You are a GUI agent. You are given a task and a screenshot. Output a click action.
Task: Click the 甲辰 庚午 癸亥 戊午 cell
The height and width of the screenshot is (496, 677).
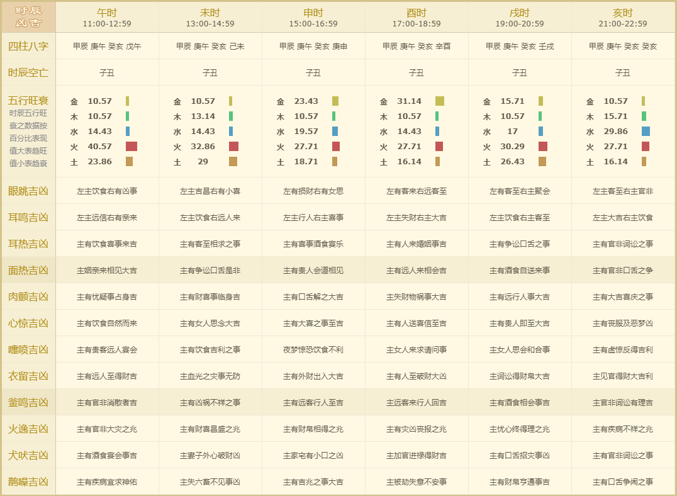click(107, 46)
